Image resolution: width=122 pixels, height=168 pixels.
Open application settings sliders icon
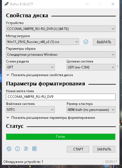[x=26, y=149]
